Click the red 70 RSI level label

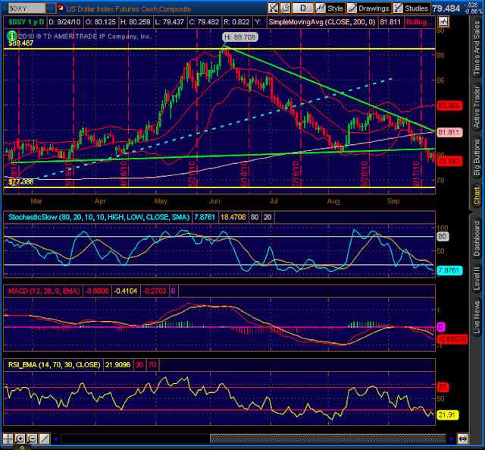point(443,387)
